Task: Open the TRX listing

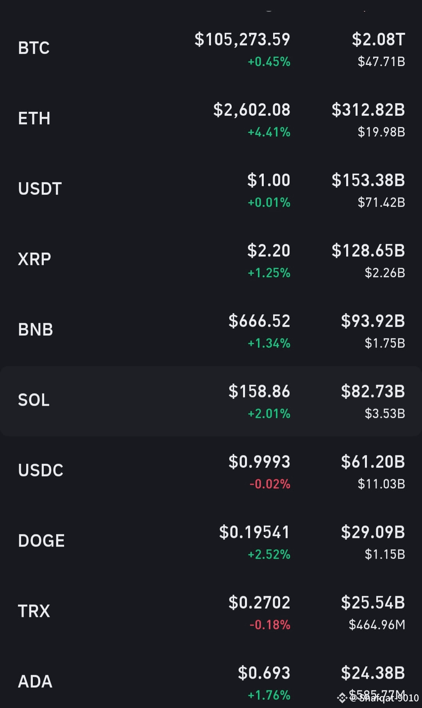Action: (x=211, y=612)
